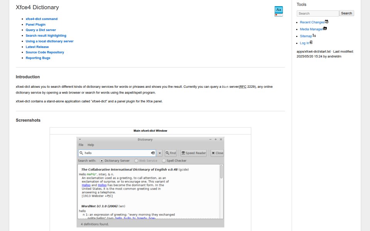
Task: Click the xfce4-dict book logo icon
Action: click(x=278, y=11)
